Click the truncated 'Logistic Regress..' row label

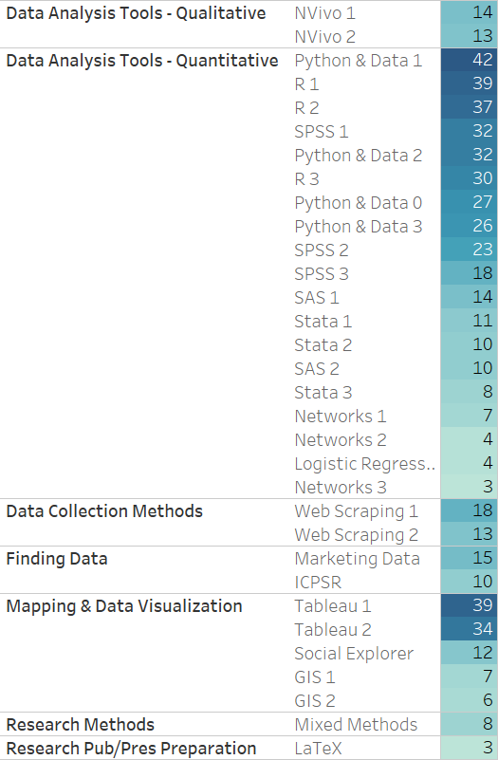pos(365,464)
